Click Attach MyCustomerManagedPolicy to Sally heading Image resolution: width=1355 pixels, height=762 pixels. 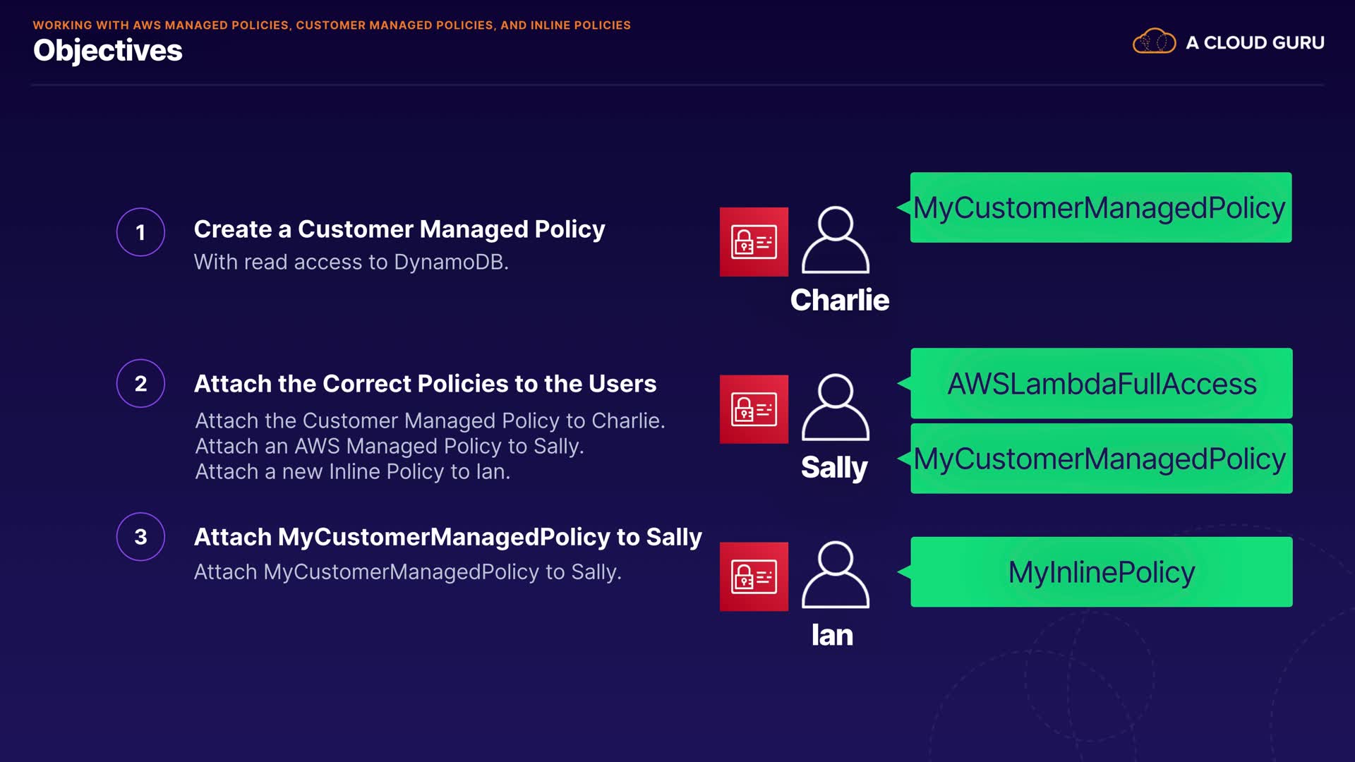[447, 537]
